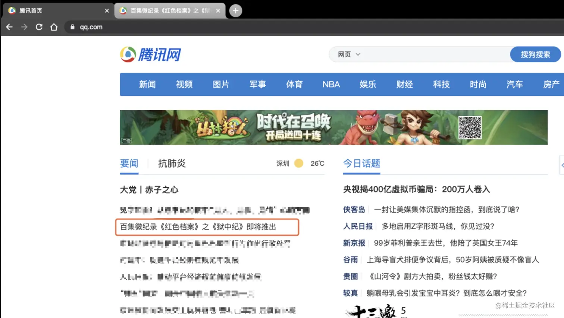
Task: Switch to the 百集微纪录《红色档案》 browser tab
Action: tap(170, 10)
